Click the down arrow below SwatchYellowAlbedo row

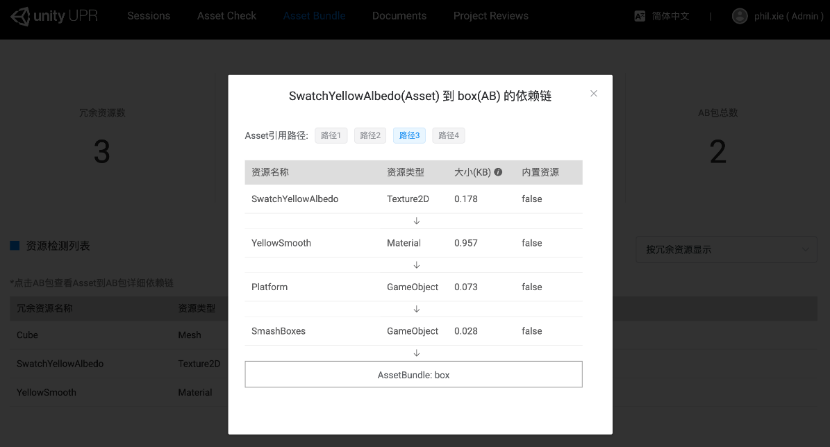click(x=416, y=221)
